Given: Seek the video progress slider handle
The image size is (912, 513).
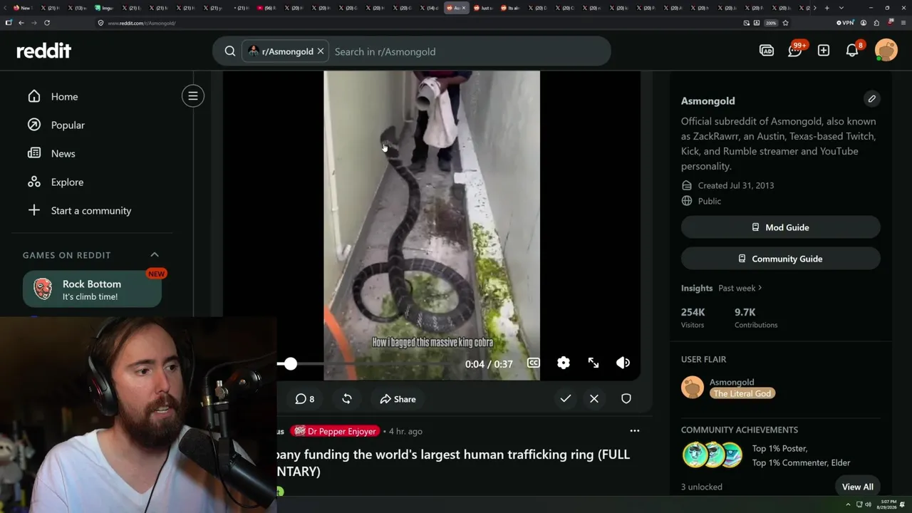Looking at the screenshot, I should [290, 364].
